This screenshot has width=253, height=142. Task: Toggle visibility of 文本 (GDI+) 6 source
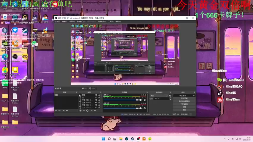pyautogui.click(x=96, y=100)
